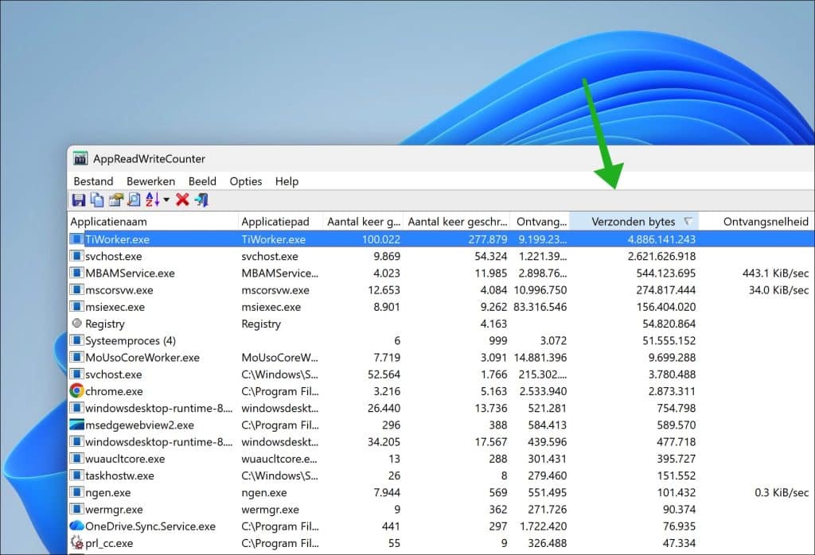Click the MoUsoCoreWorker.exe row icon

point(76,357)
